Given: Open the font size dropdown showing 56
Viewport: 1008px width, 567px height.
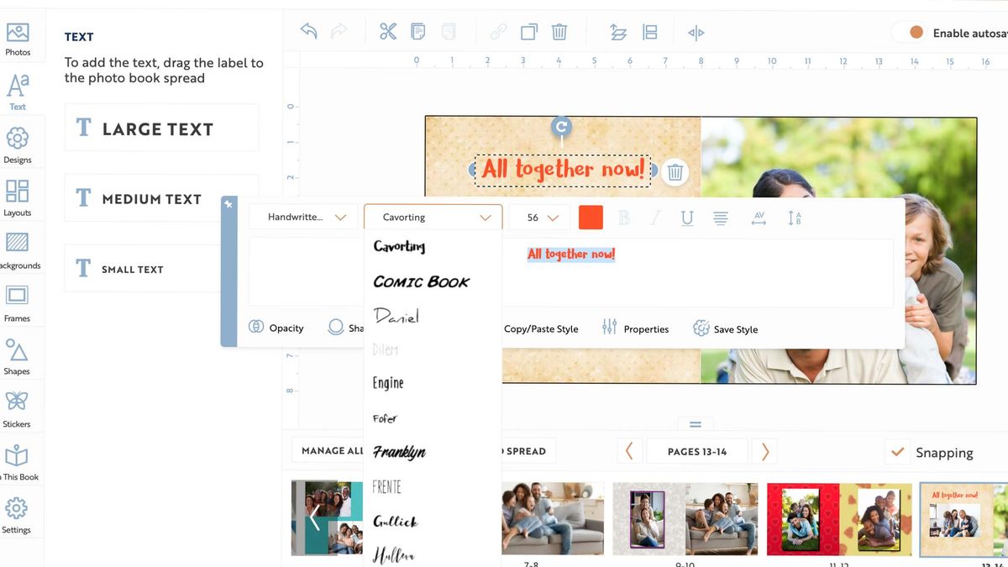Looking at the screenshot, I should [538, 217].
